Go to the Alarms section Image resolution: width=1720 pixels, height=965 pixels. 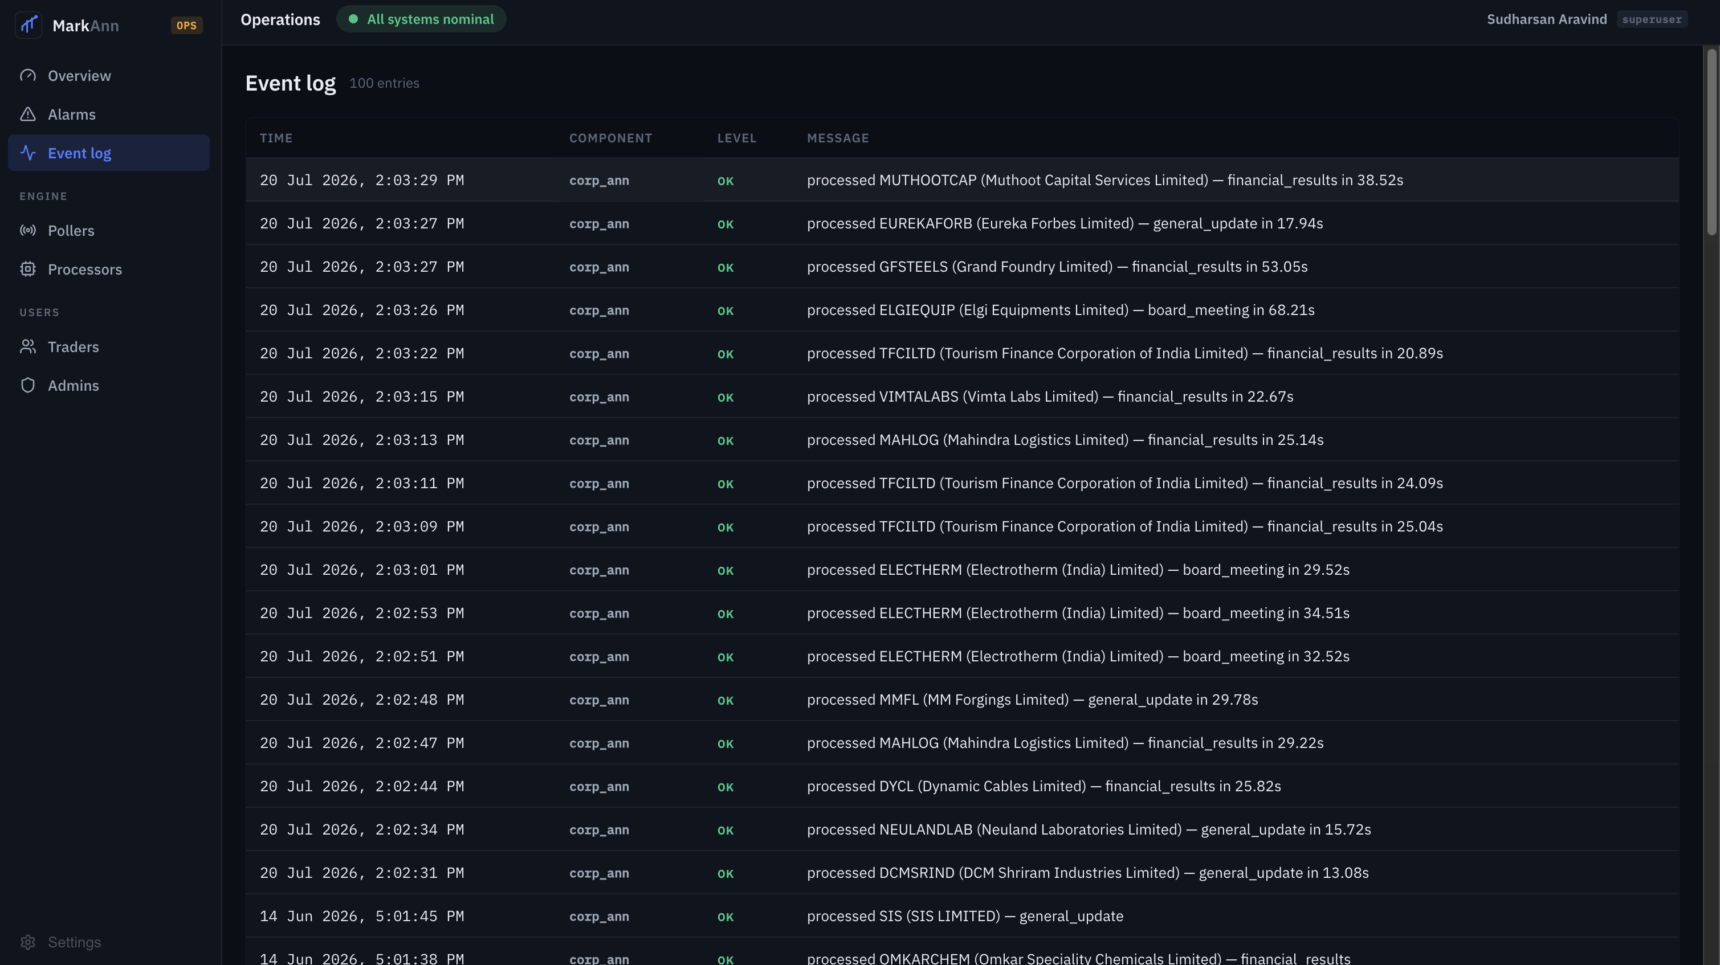pos(109,114)
